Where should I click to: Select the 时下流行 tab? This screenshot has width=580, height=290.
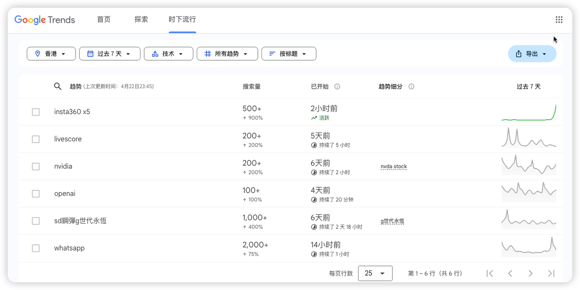[x=182, y=19]
